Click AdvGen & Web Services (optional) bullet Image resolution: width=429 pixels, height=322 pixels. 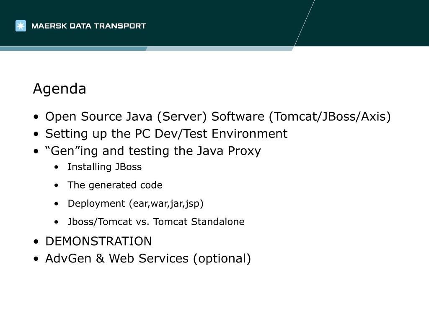click(148, 258)
